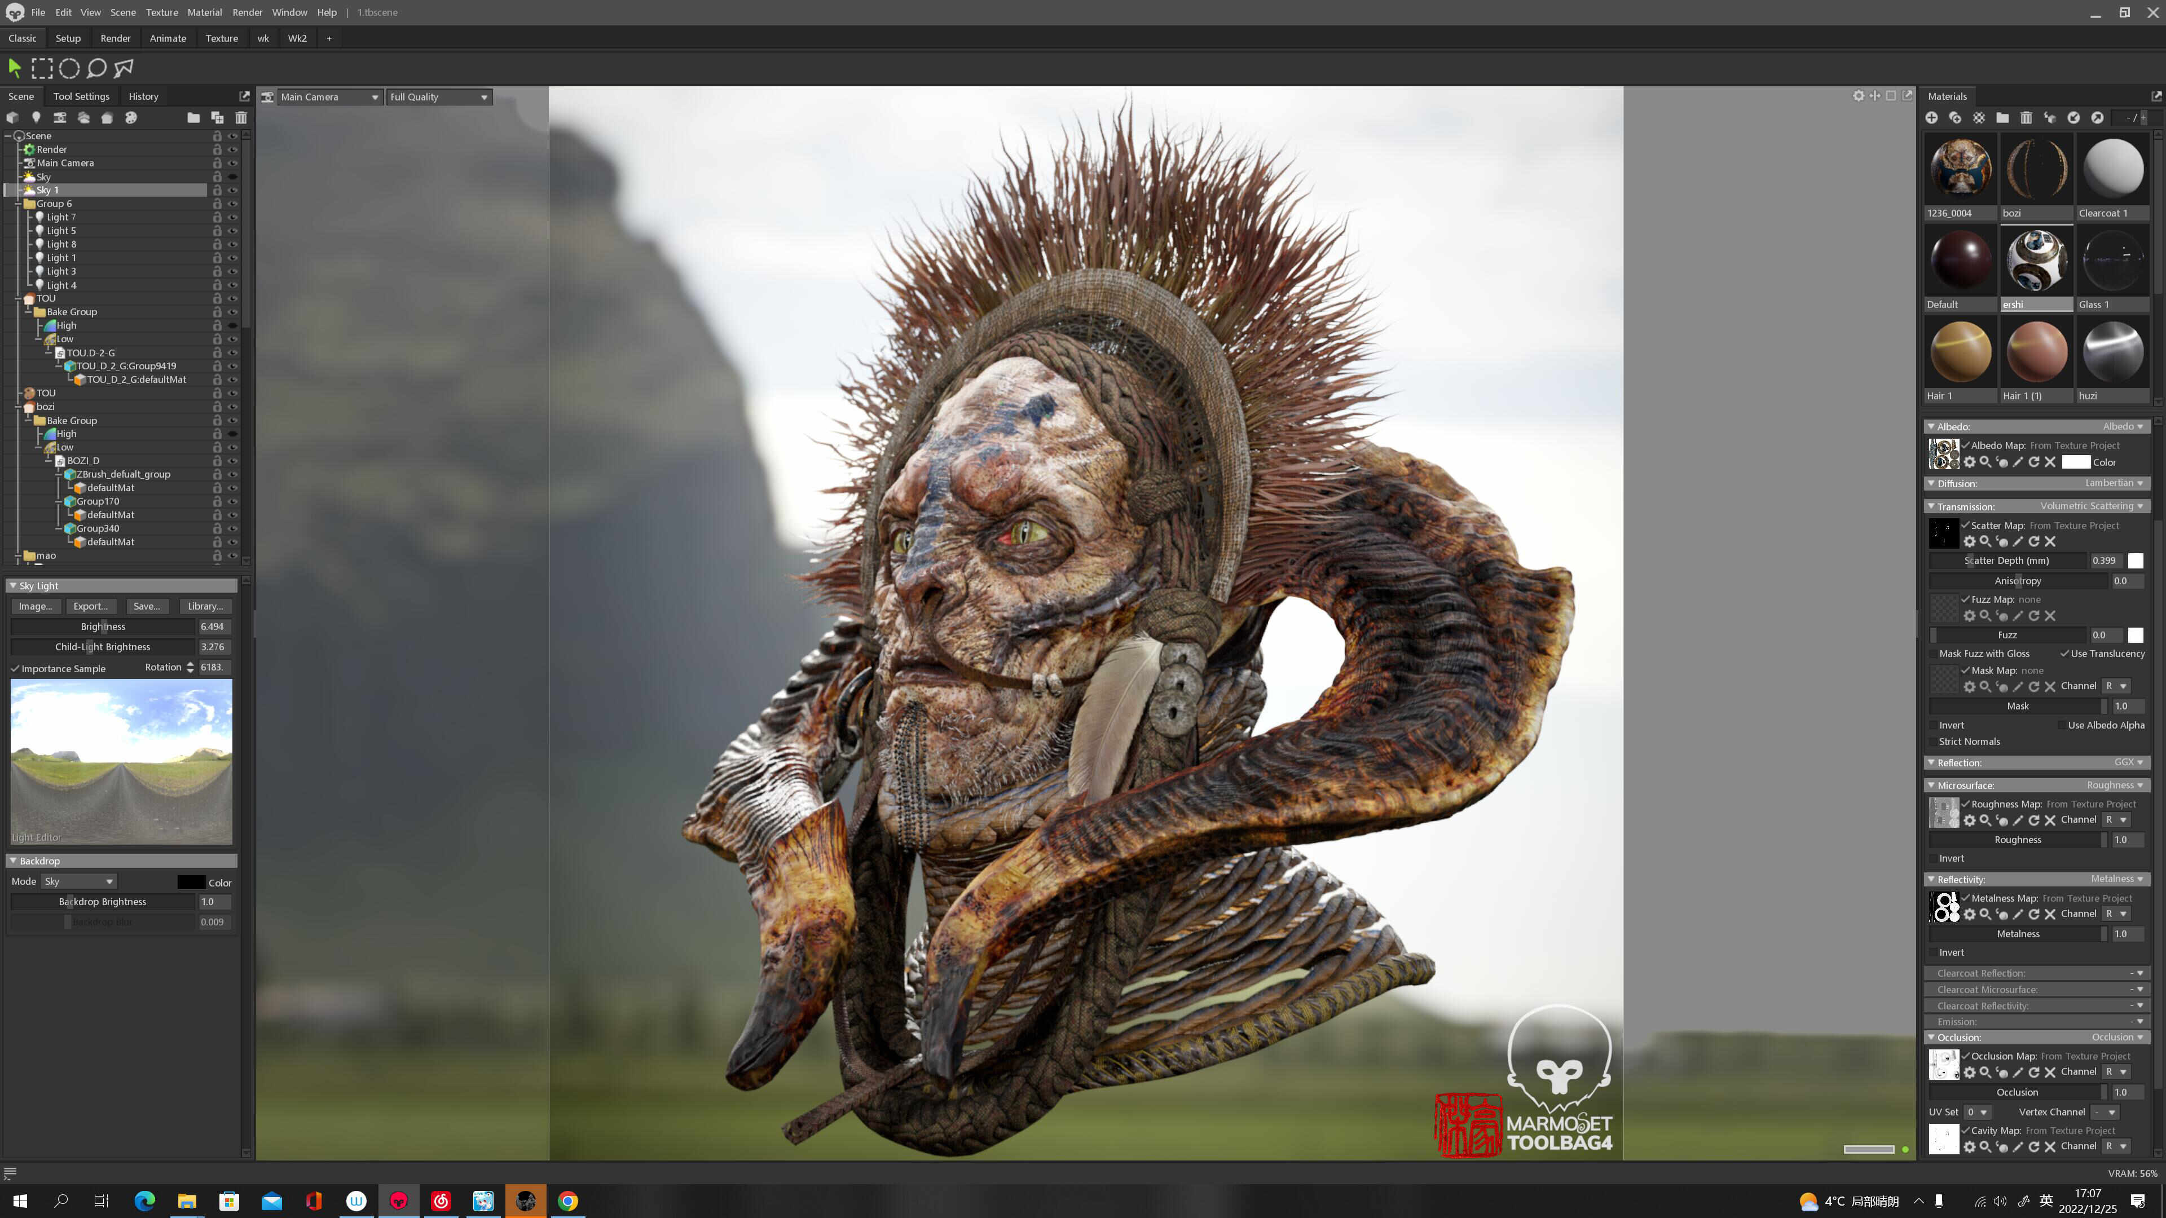The height and width of the screenshot is (1218, 2166).
Task: Open the GGX reflection model dropdown
Action: point(2129,762)
